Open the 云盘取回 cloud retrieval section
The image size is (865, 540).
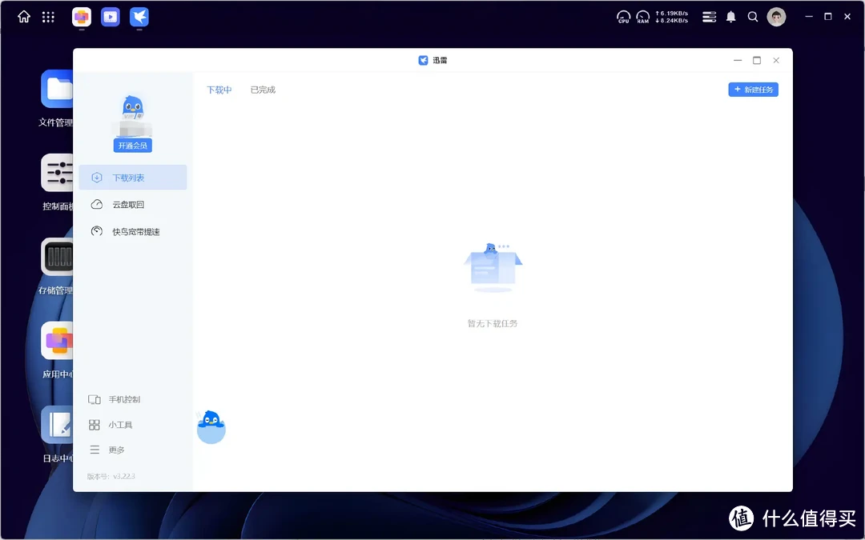coord(128,204)
